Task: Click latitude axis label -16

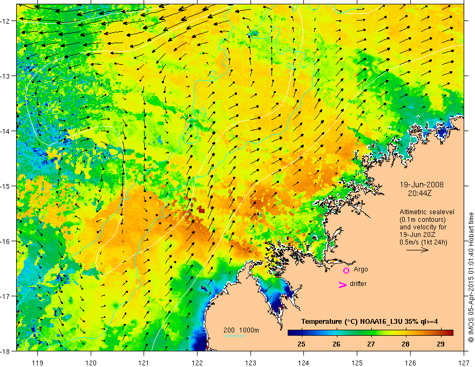Action: click(x=6, y=241)
